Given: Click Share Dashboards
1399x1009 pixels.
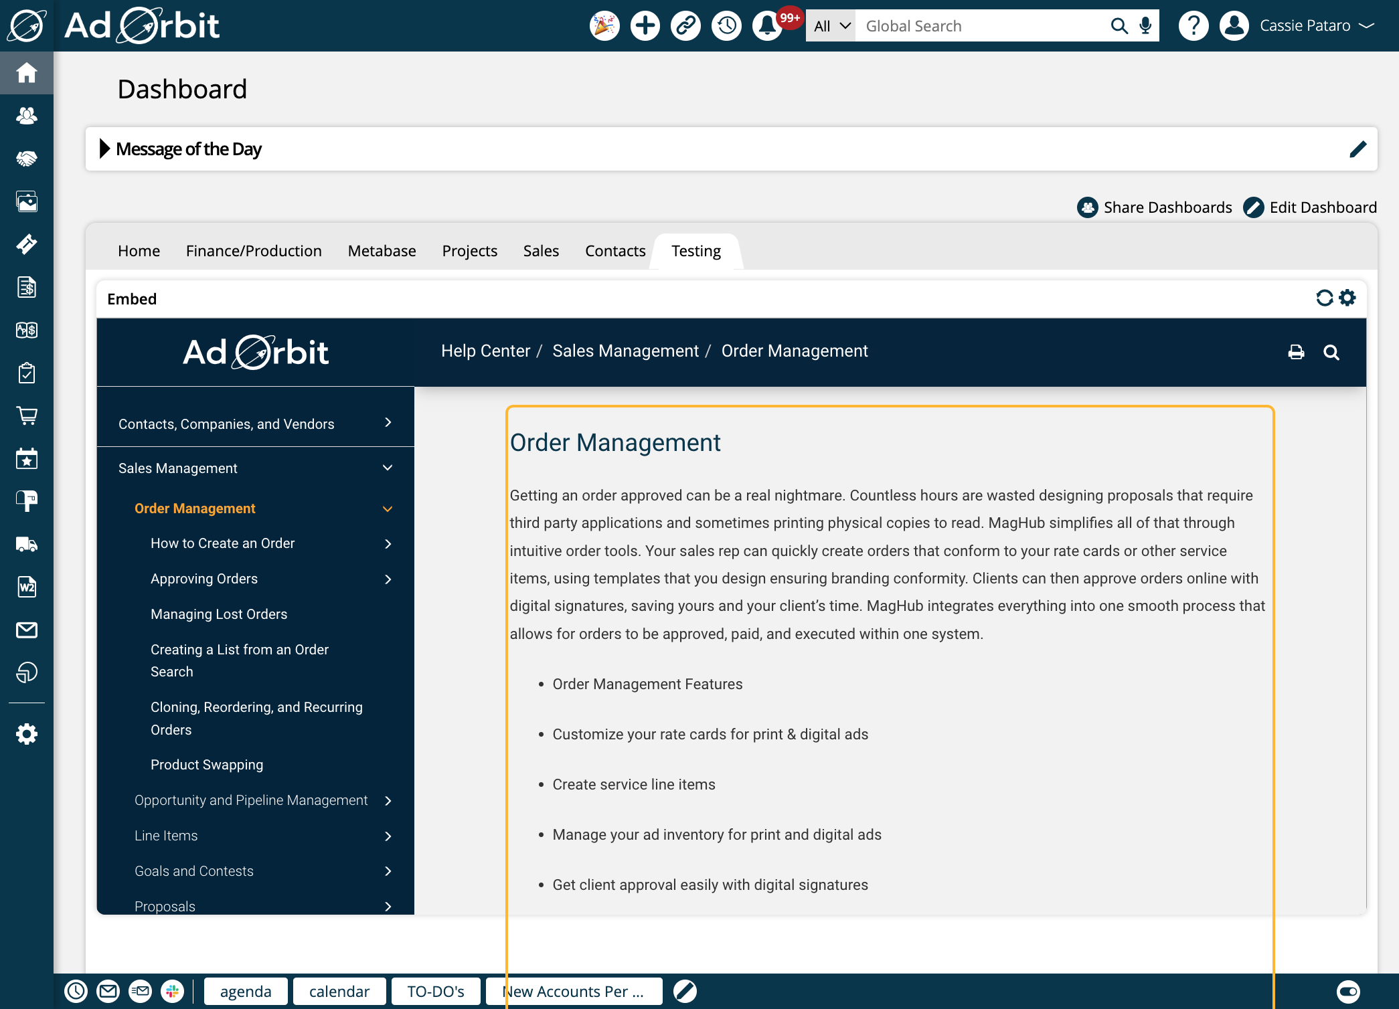Looking at the screenshot, I should (x=1155, y=207).
